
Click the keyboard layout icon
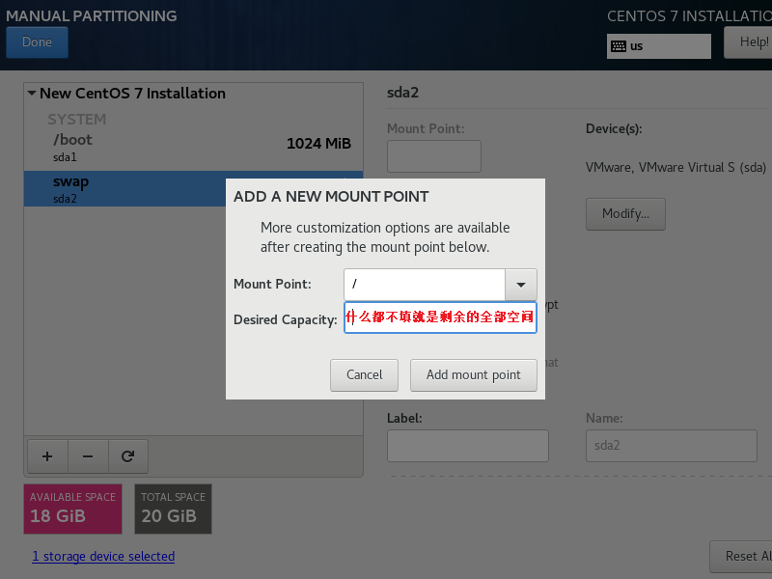coord(618,46)
